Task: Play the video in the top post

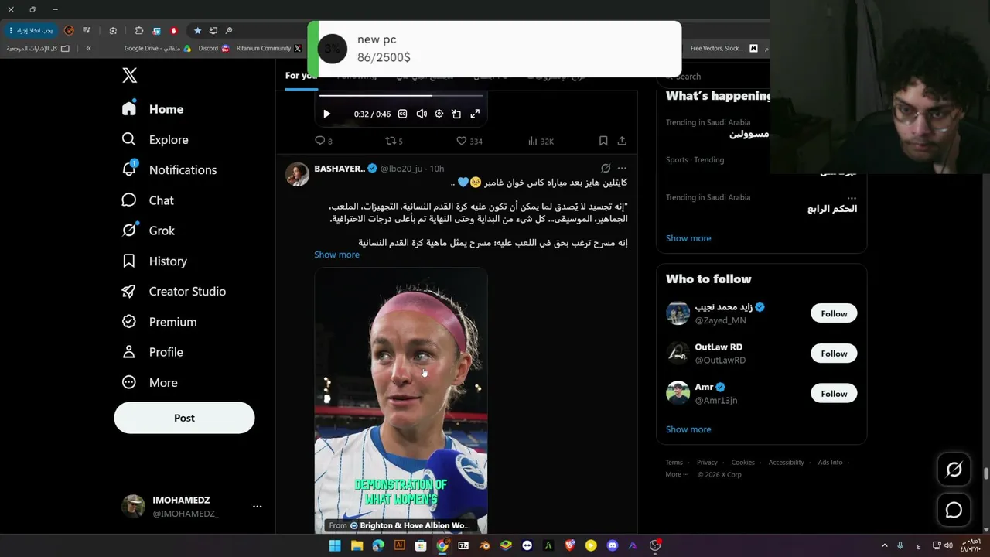Action: tap(326, 114)
